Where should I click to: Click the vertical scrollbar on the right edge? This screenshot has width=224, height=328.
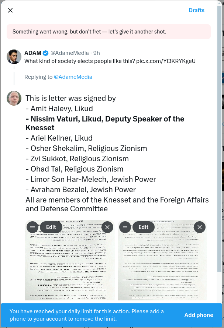coord(220,147)
